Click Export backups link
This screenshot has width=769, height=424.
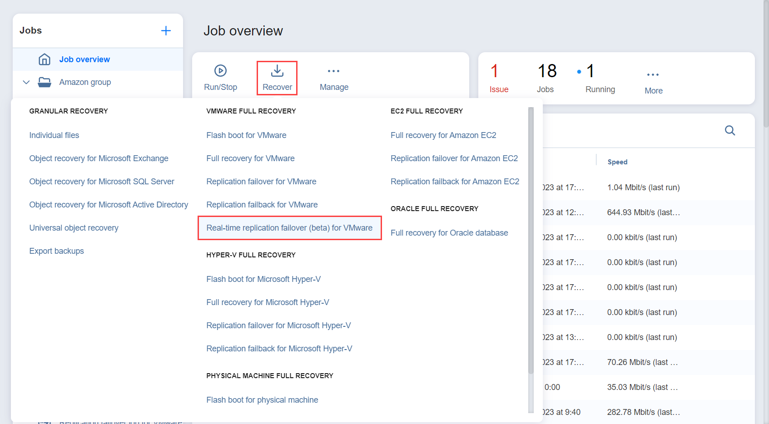coord(57,251)
